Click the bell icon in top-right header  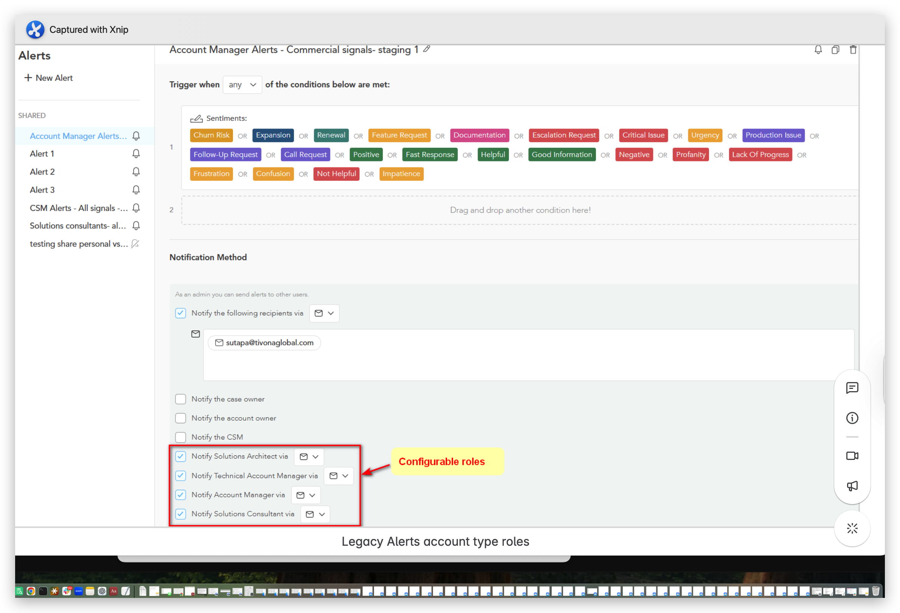pos(818,50)
